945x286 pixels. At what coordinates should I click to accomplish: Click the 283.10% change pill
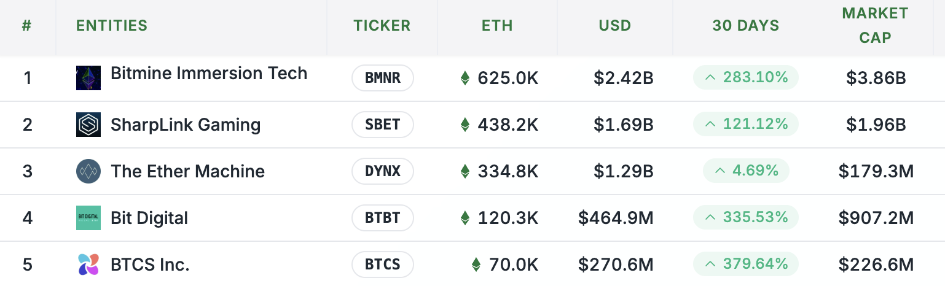tap(746, 78)
